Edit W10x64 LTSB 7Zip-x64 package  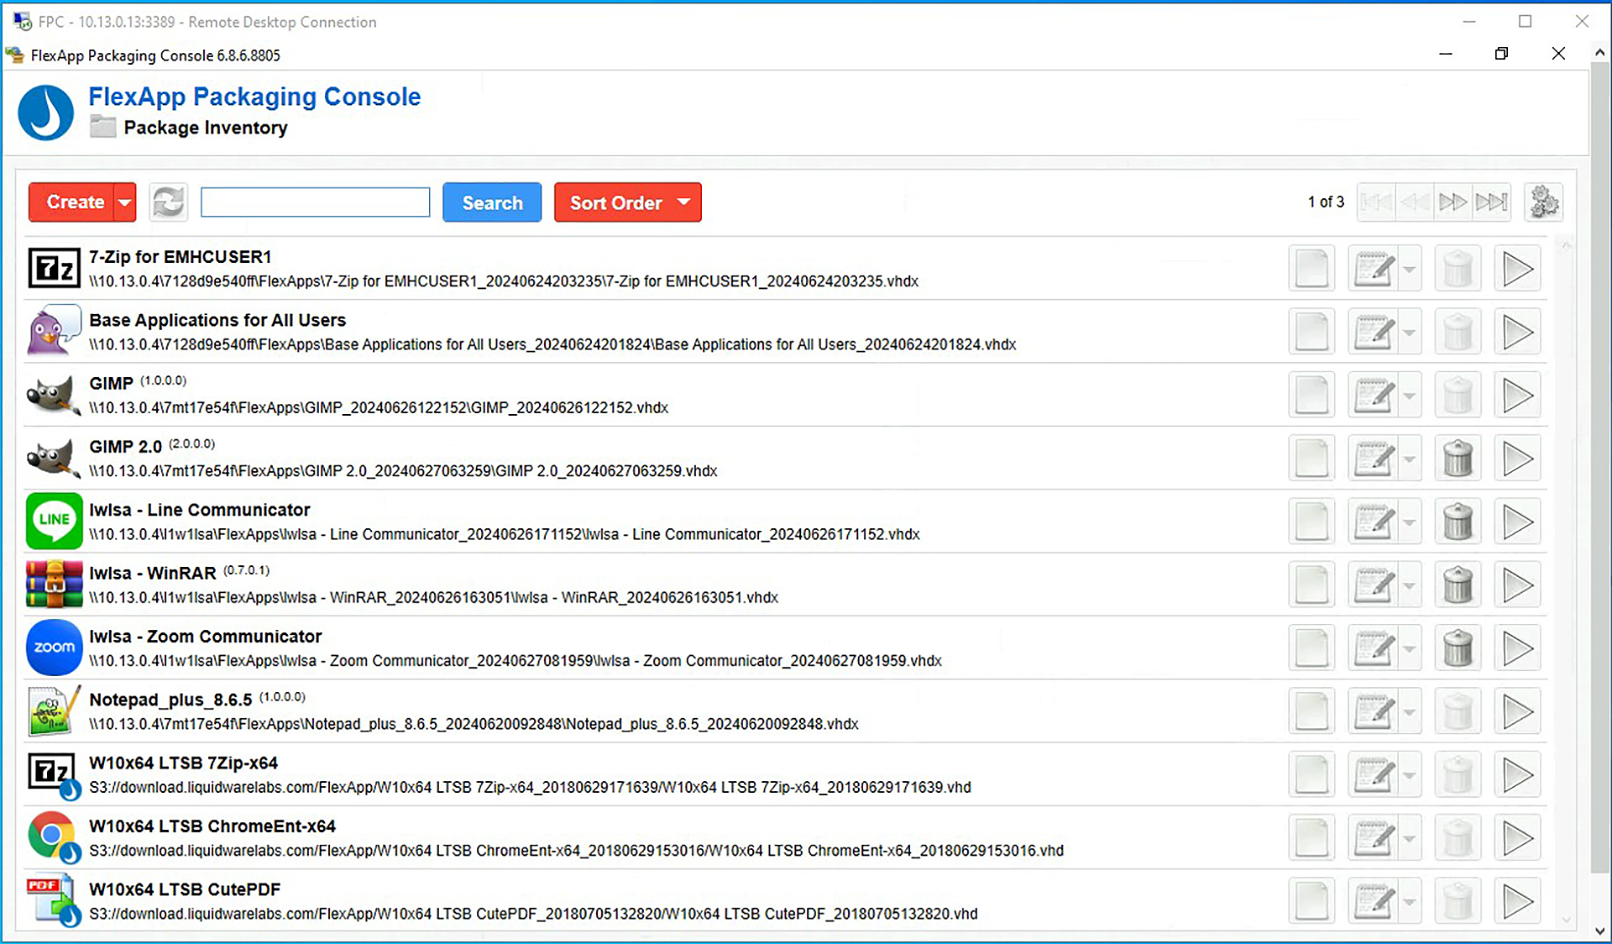click(1373, 775)
